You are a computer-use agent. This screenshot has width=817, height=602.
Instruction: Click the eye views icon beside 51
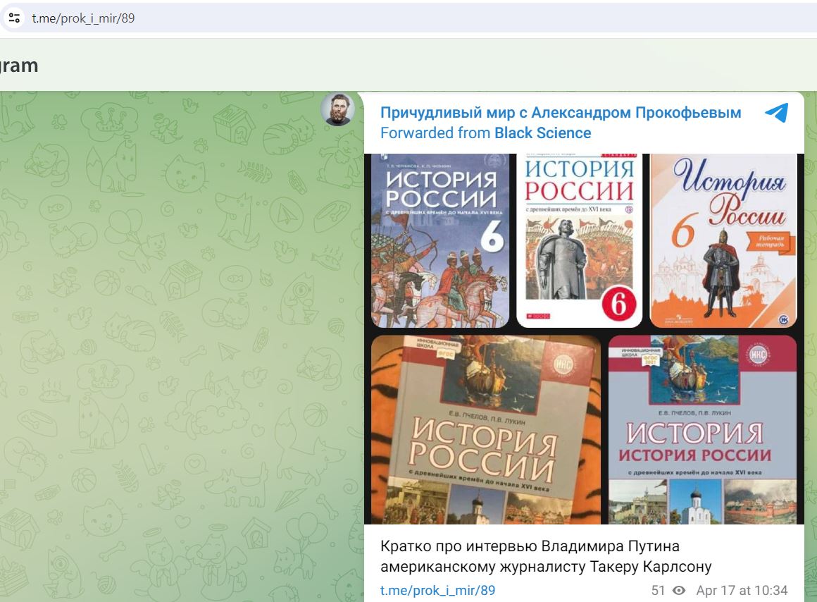[679, 591]
